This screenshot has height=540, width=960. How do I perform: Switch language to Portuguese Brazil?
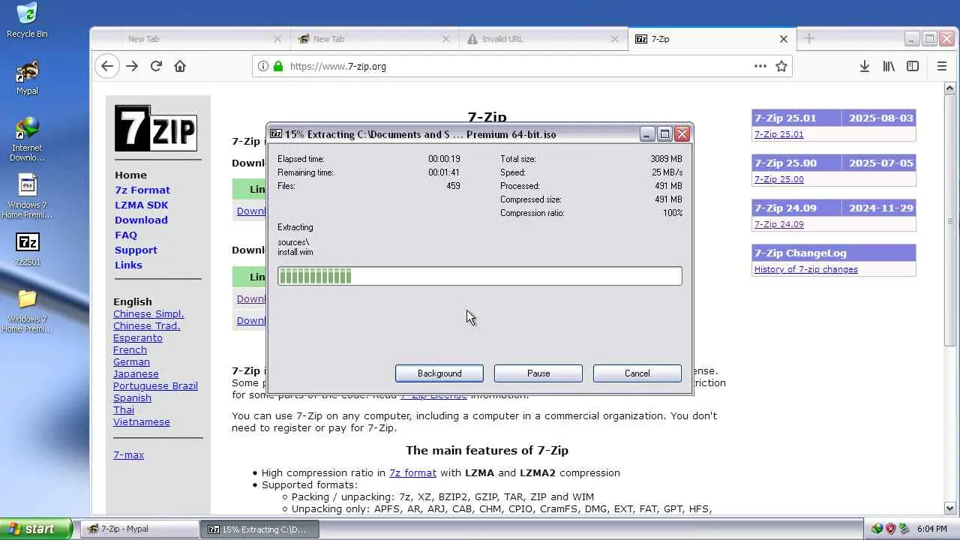tap(155, 385)
